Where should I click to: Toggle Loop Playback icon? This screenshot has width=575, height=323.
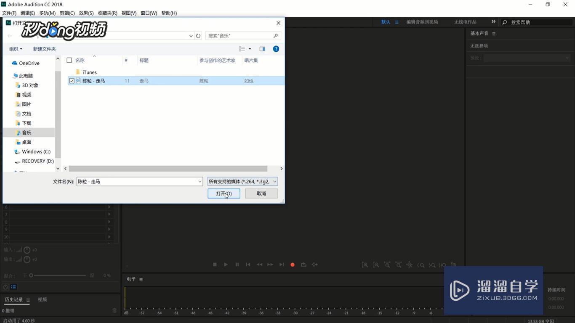(x=303, y=265)
